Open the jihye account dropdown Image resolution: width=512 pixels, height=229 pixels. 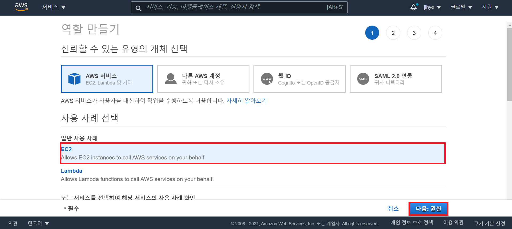pyautogui.click(x=432, y=7)
